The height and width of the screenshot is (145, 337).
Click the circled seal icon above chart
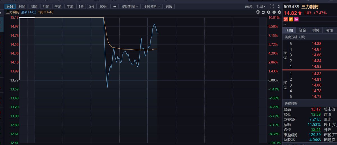tap(258, 12)
